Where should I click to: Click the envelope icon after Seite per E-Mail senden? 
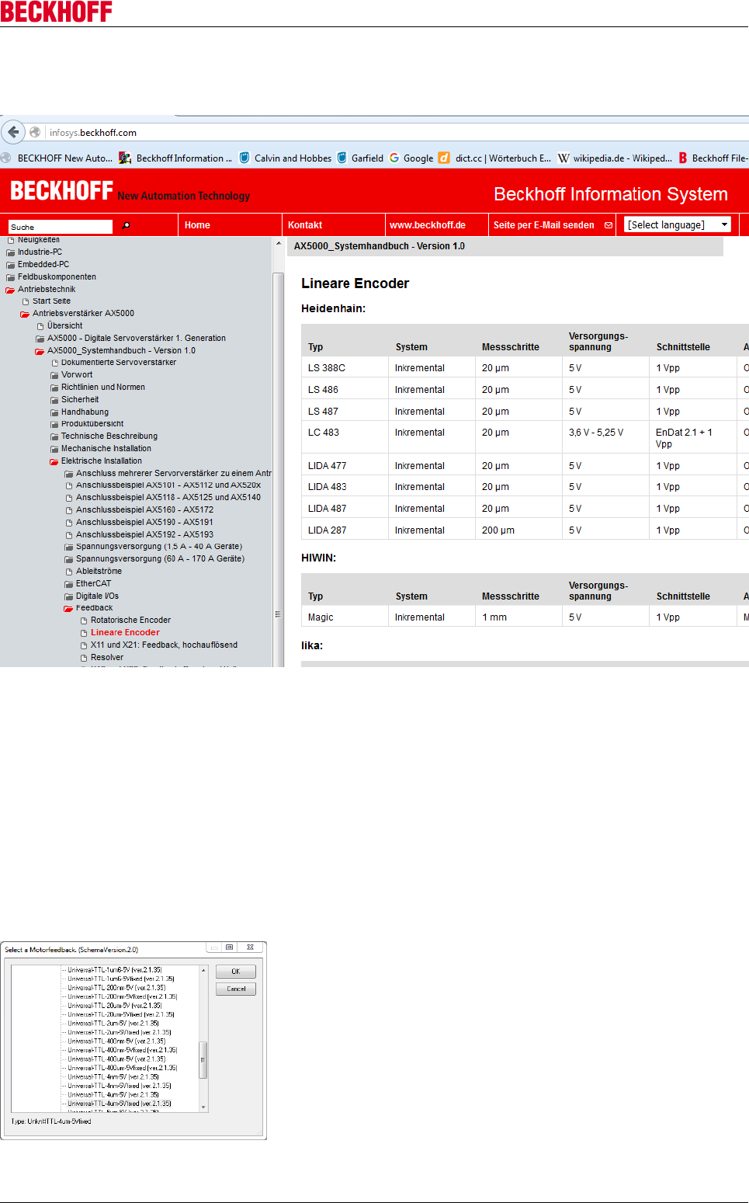tap(609, 225)
